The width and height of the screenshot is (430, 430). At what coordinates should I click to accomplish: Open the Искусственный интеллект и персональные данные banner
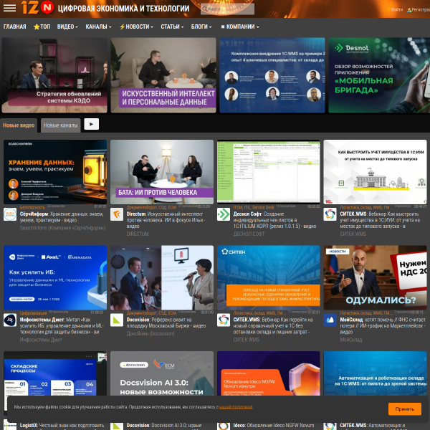(163, 75)
